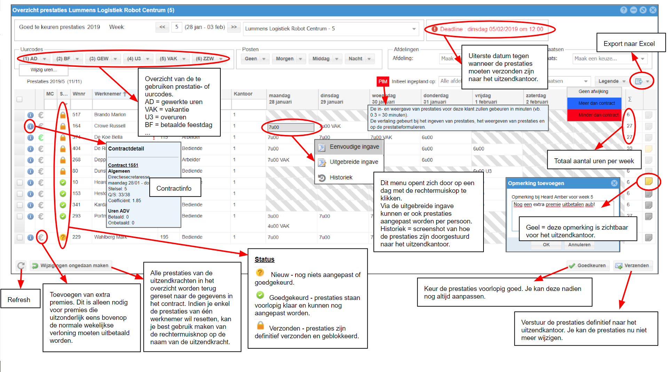Click the week number input field
Screen dimensions: 668x372
coord(177,27)
